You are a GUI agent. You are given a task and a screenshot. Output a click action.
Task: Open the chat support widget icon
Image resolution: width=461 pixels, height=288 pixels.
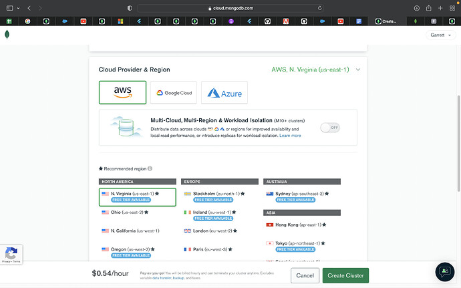coord(444,271)
